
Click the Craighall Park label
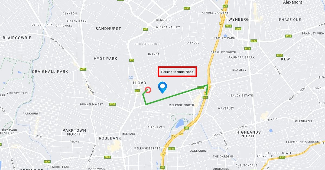point(50,72)
